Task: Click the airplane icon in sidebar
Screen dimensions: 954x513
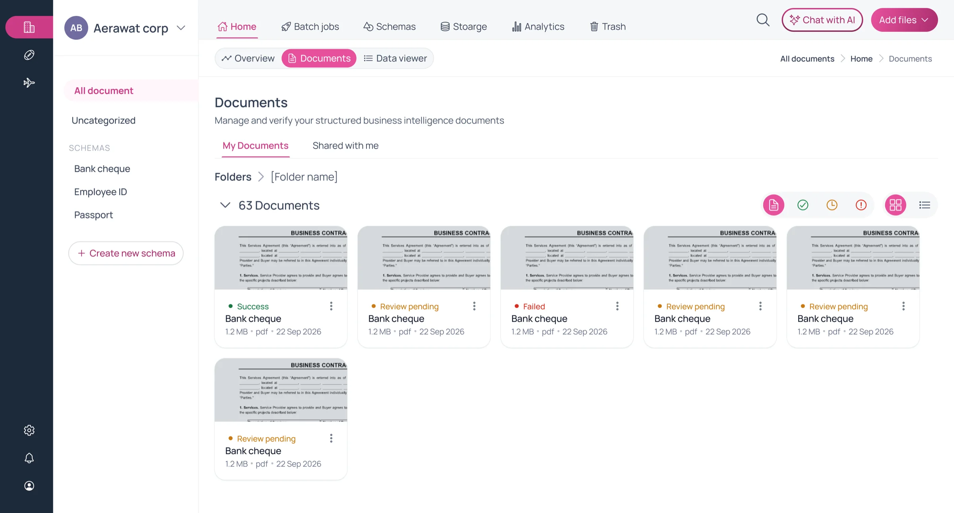Action: pyautogui.click(x=29, y=83)
